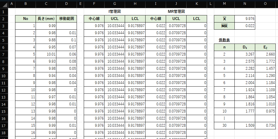278x139 pixels.
Task: Select row 12 header
Action: tap(4, 90)
